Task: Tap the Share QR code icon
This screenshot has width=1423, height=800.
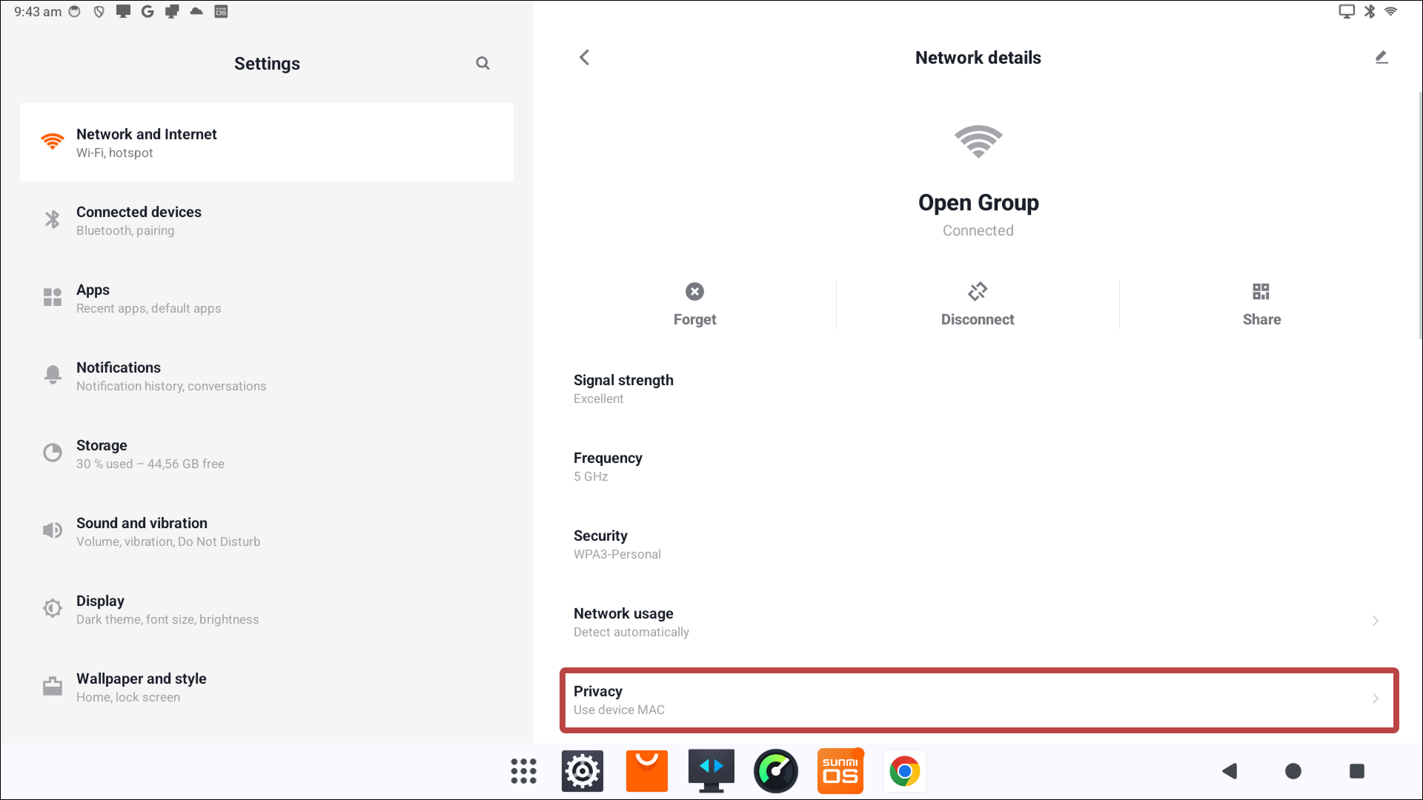Action: pos(1261,292)
